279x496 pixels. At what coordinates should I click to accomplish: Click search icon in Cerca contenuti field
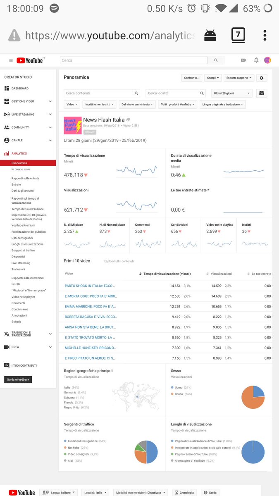point(136,93)
